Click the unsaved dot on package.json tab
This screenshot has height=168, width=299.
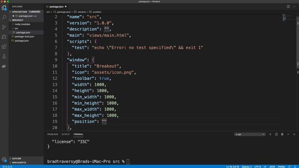tap(66, 7)
